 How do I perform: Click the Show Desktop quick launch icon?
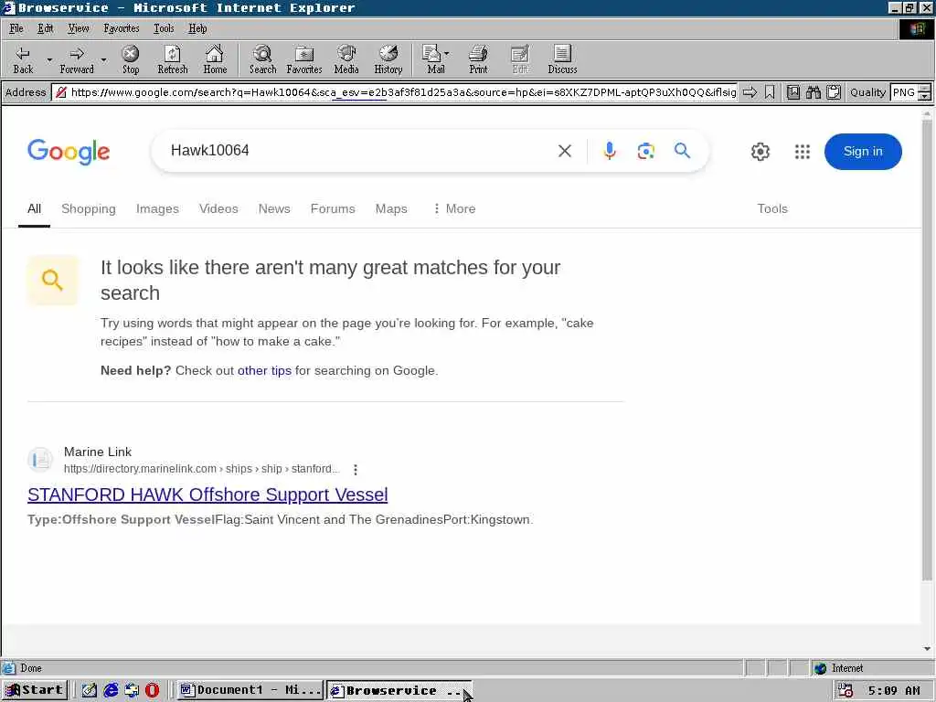point(90,691)
